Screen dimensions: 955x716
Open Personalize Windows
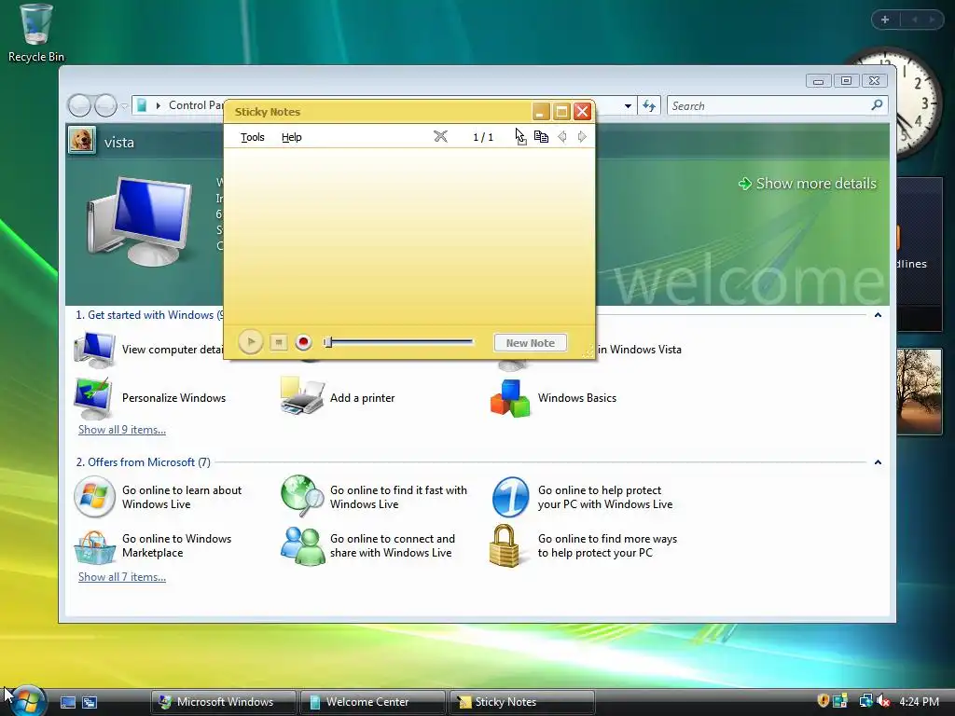(x=149, y=398)
